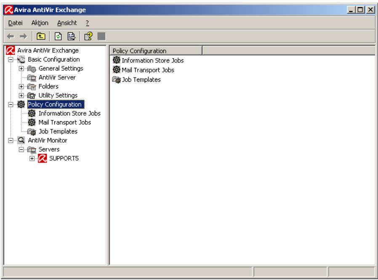Click Job Templates icon in right pane
Screen dimensions: 378x280
(117, 80)
